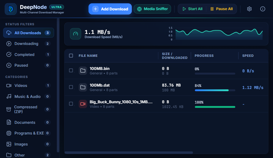
Task: Open the Music & Audio category
Action: pyautogui.click(x=29, y=96)
